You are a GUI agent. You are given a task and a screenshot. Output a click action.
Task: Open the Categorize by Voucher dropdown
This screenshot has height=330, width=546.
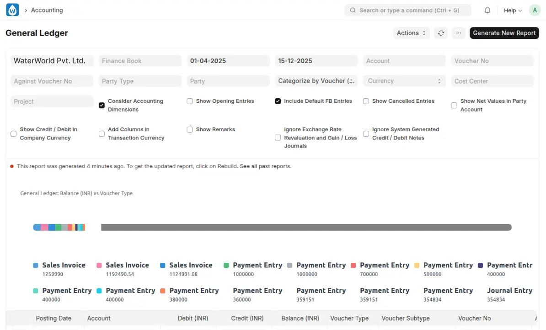pyautogui.click(x=316, y=81)
